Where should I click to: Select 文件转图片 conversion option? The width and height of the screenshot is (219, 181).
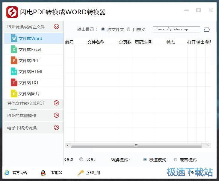point(34,93)
